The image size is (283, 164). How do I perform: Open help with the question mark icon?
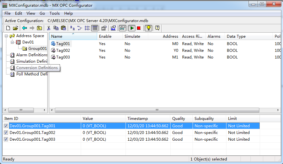157,28
